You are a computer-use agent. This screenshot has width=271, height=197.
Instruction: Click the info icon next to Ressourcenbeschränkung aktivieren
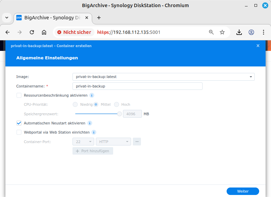point(92,96)
